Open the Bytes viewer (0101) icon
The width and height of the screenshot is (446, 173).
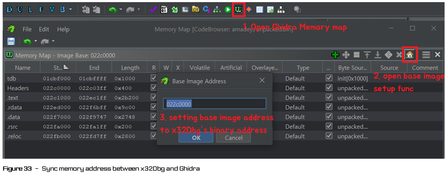(x=164, y=9)
